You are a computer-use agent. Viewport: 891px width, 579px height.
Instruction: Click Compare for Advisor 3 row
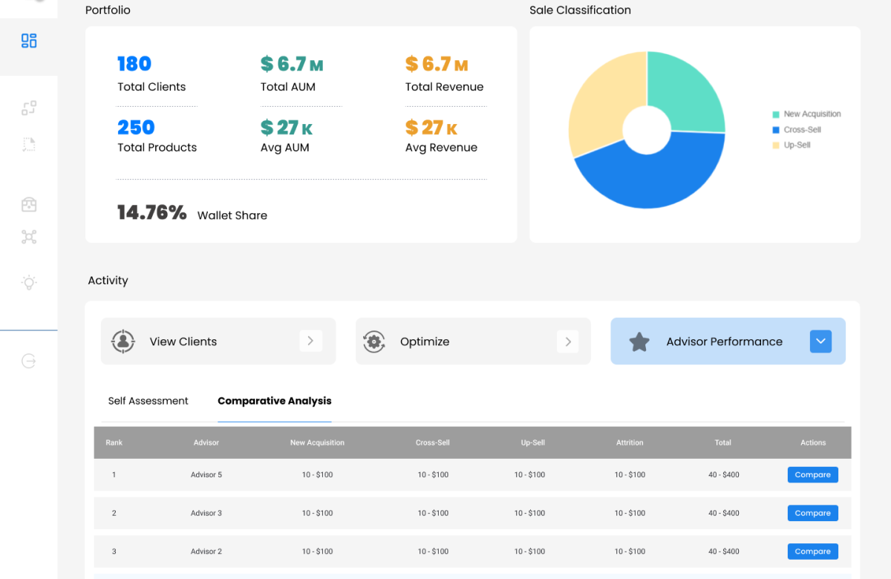(812, 513)
